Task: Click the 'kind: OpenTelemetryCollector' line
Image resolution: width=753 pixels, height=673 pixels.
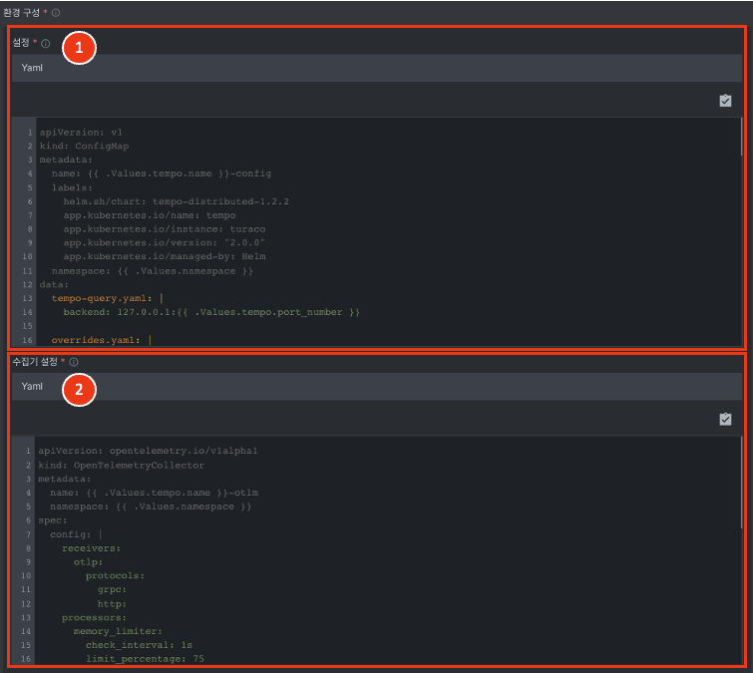Action: click(121, 466)
